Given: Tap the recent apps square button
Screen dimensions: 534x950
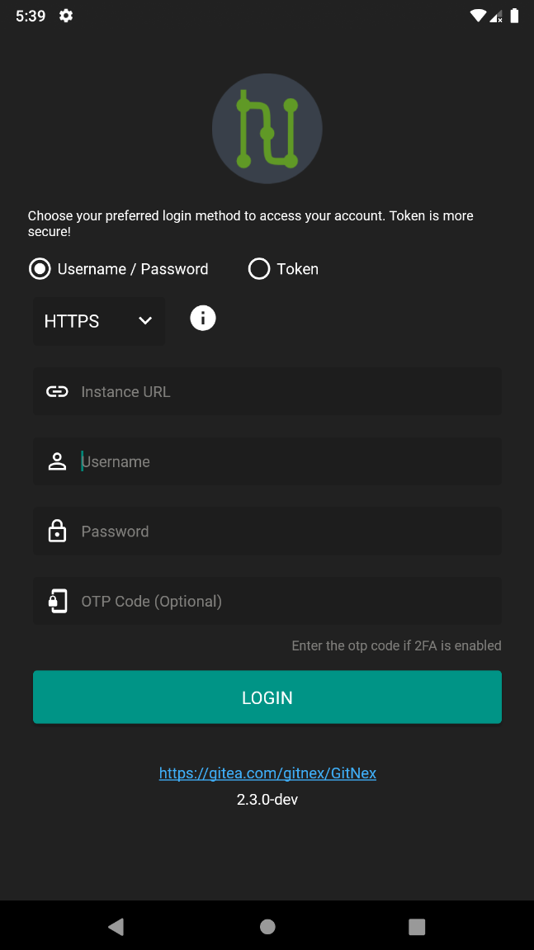Looking at the screenshot, I should click(x=417, y=927).
